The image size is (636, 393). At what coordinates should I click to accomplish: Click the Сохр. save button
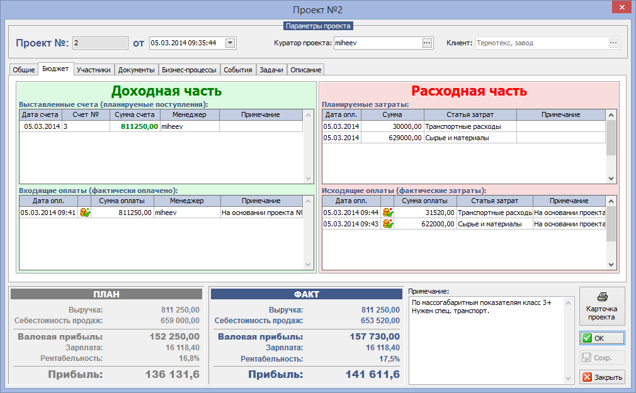602,358
